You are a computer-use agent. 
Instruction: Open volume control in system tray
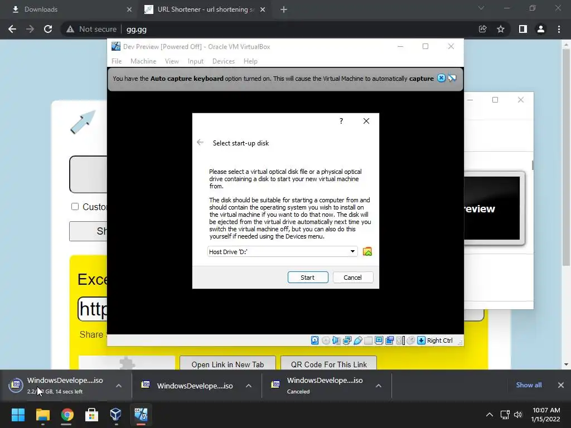pyautogui.click(x=518, y=415)
